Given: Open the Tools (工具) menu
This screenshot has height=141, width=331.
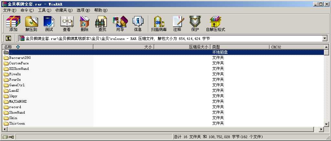Looking at the screenshot, I should (x=45, y=10).
